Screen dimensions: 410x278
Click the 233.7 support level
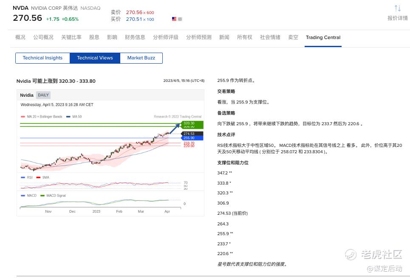pos(224,244)
